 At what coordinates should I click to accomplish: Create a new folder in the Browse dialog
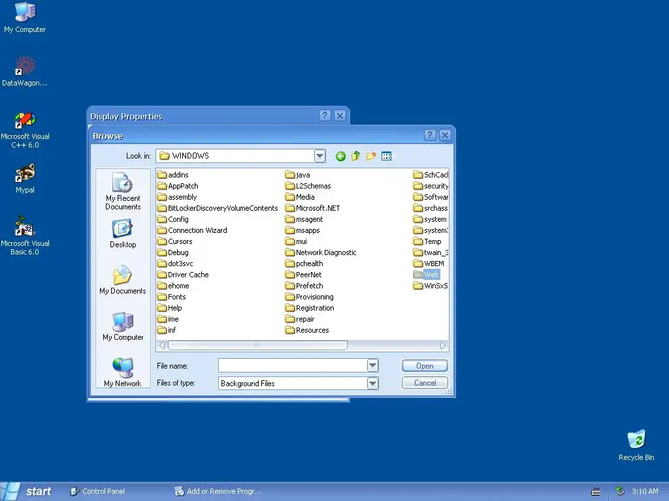tap(371, 157)
